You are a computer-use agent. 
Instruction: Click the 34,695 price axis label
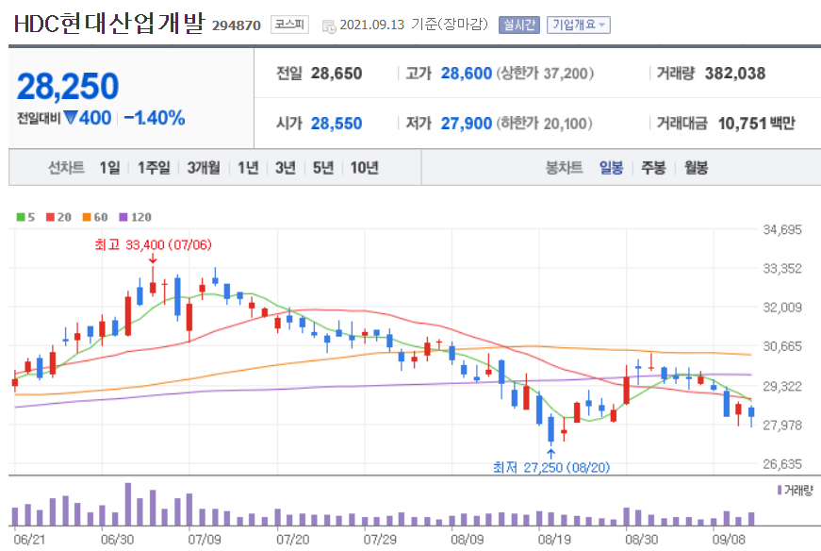[782, 229]
